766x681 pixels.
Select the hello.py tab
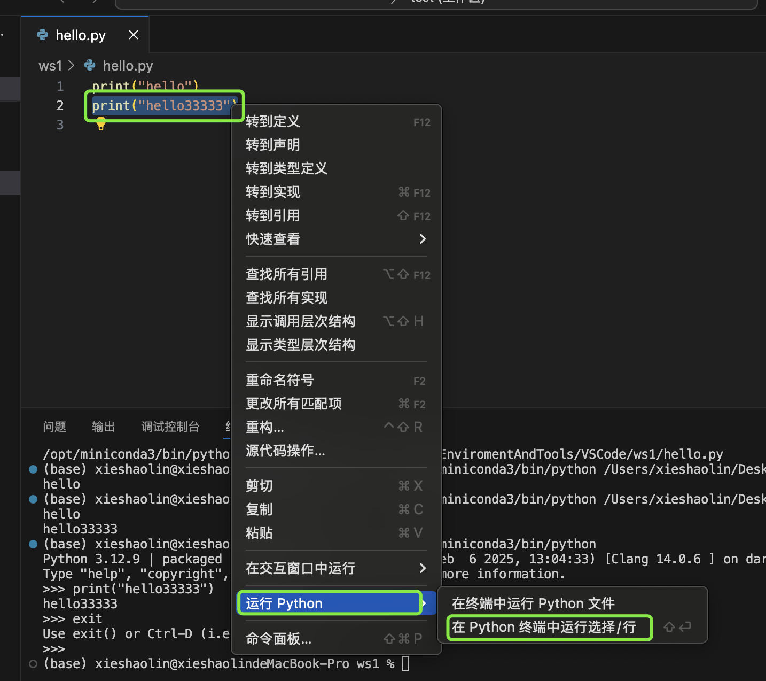[x=85, y=35]
